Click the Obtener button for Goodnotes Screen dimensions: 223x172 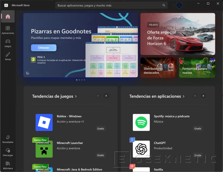point(44,48)
